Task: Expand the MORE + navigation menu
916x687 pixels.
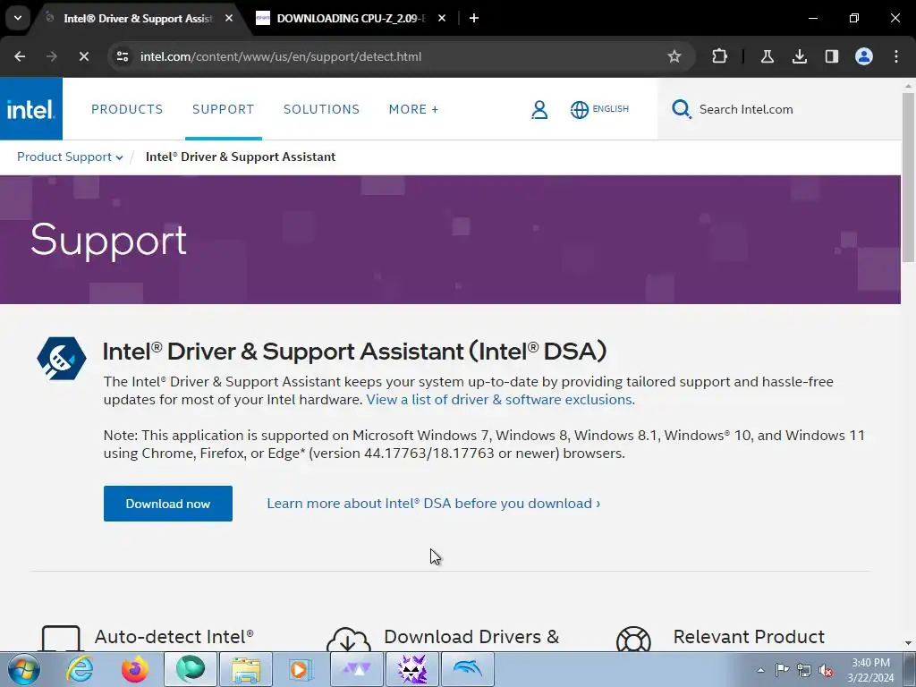Action: (413, 109)
